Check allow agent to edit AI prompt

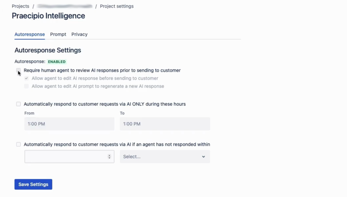click(26, 86)
